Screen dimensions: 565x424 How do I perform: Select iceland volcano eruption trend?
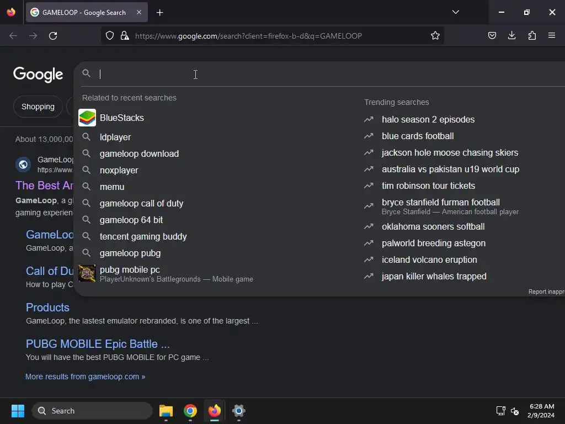click(429, 260)
